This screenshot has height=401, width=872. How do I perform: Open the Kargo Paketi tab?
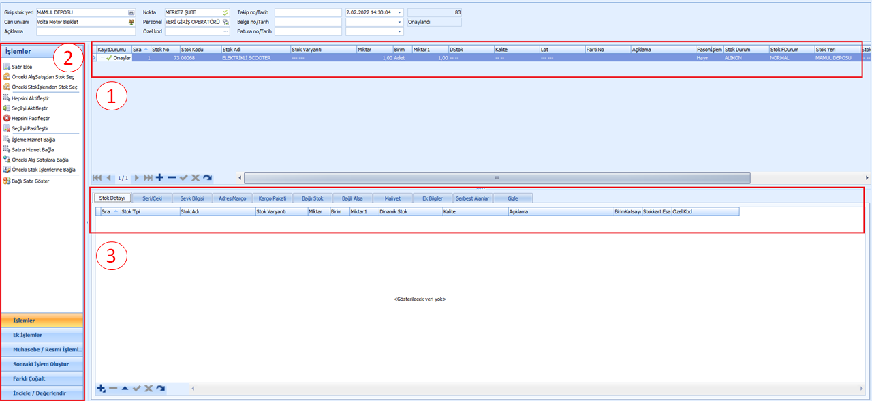tap(272, 198)
